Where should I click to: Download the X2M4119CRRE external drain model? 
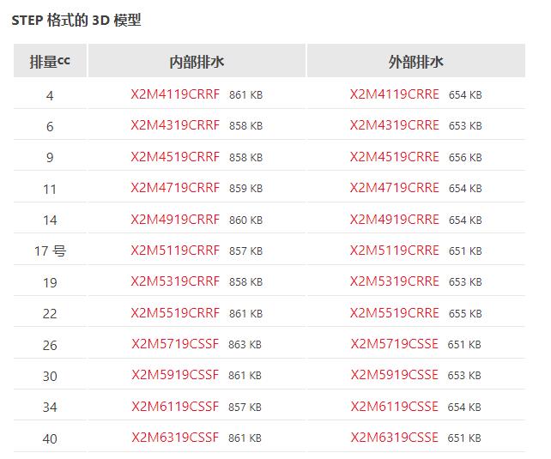tap(394, 94)
